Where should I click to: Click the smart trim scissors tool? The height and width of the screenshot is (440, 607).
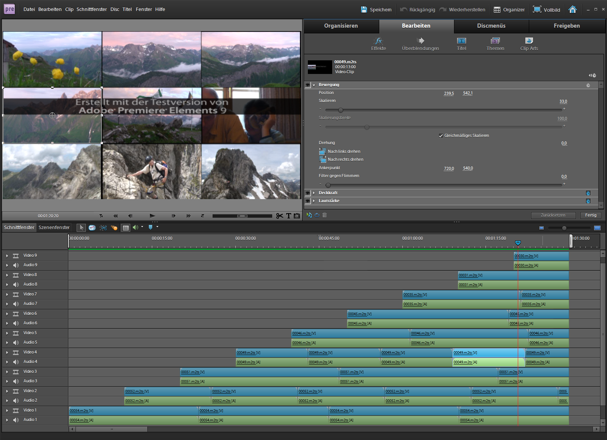(x=103, y=228)
